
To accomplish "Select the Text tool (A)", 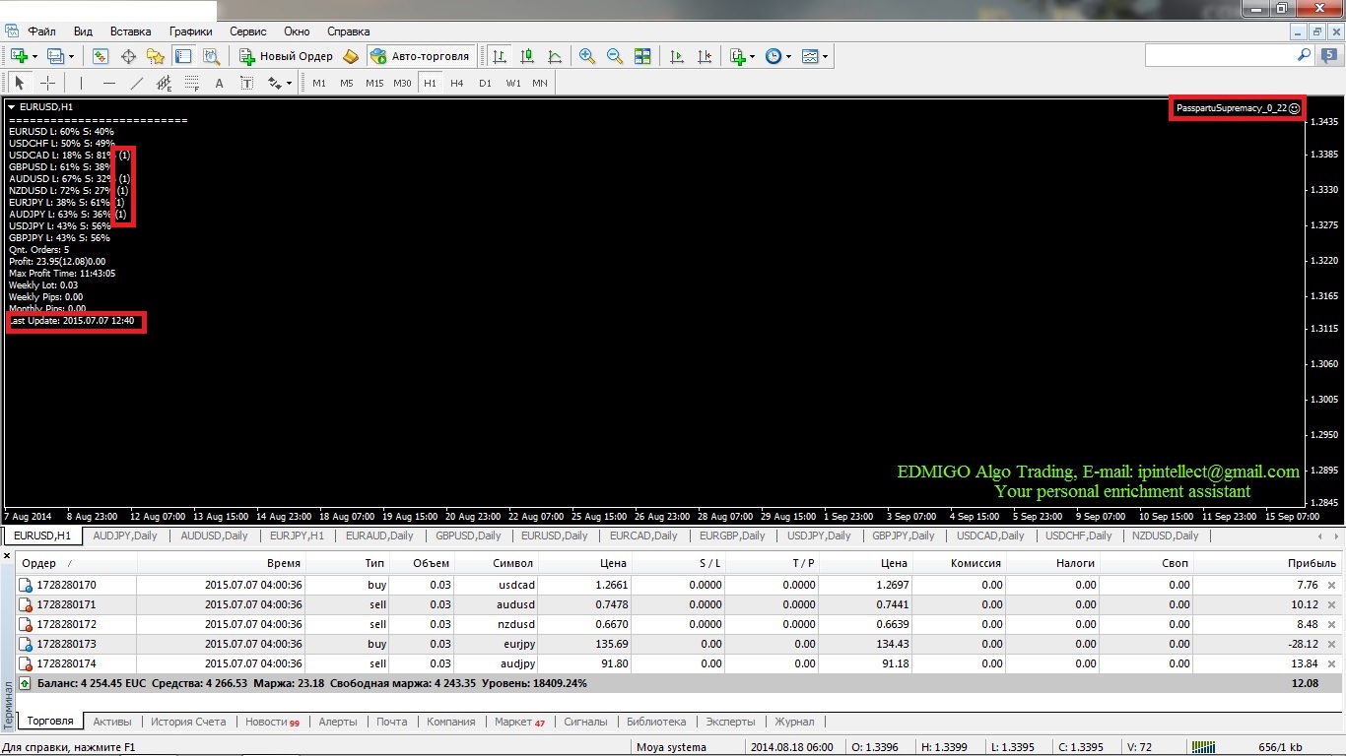I will 219,83.
